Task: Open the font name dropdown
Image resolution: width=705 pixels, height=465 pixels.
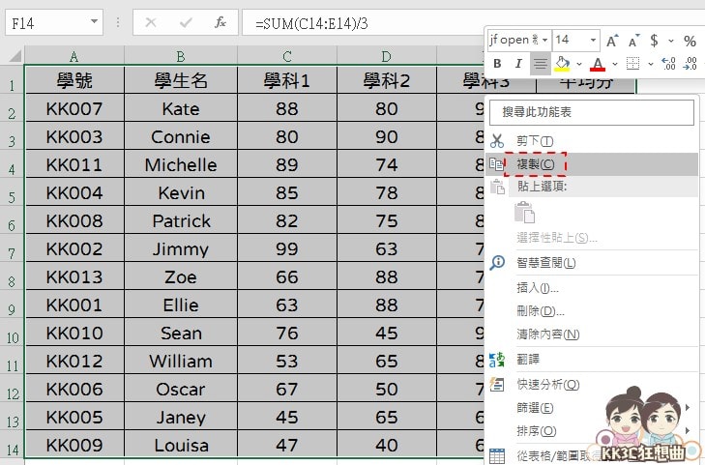Action: [544, 41]
